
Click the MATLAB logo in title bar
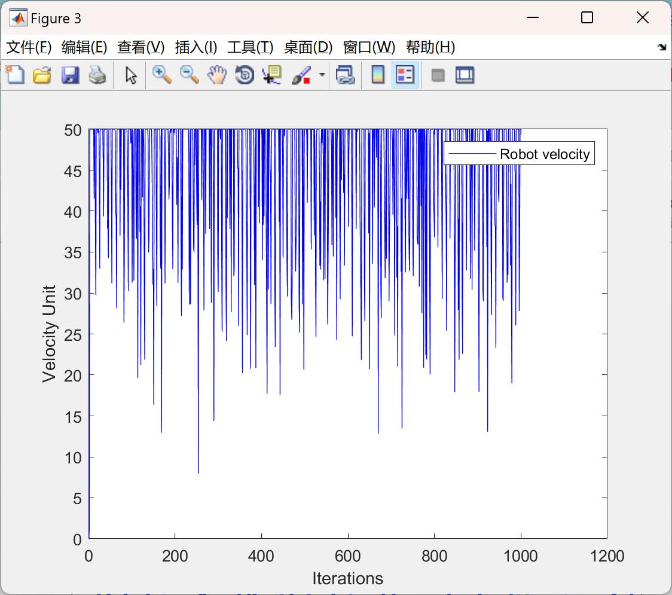(x=18, y=17)
